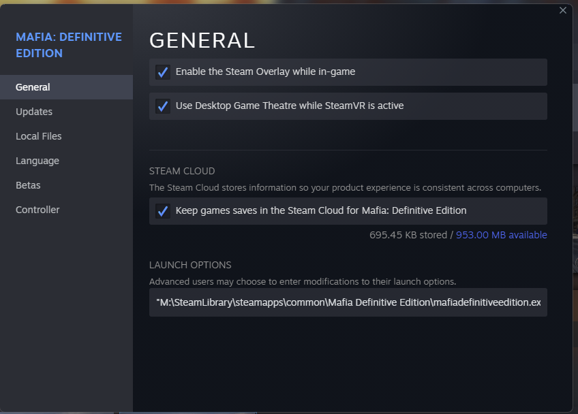This screenshot has height=414, width=578.
Task: Toggle Enable the Steam Overlay while in-game
Action: [162, 71]
